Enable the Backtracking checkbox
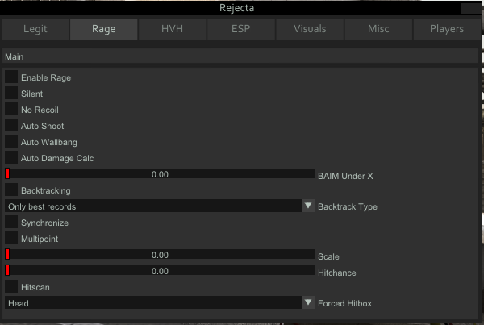The image size is (484, 325). (x=11, y=190)
